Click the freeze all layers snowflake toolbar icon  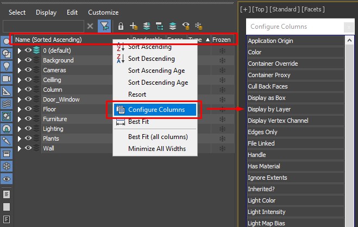199,26
